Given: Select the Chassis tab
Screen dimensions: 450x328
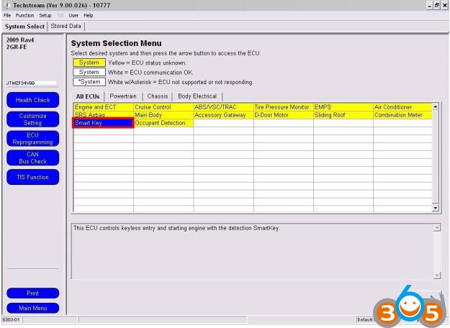Looking at the screenshot, I should click(158, 96).
